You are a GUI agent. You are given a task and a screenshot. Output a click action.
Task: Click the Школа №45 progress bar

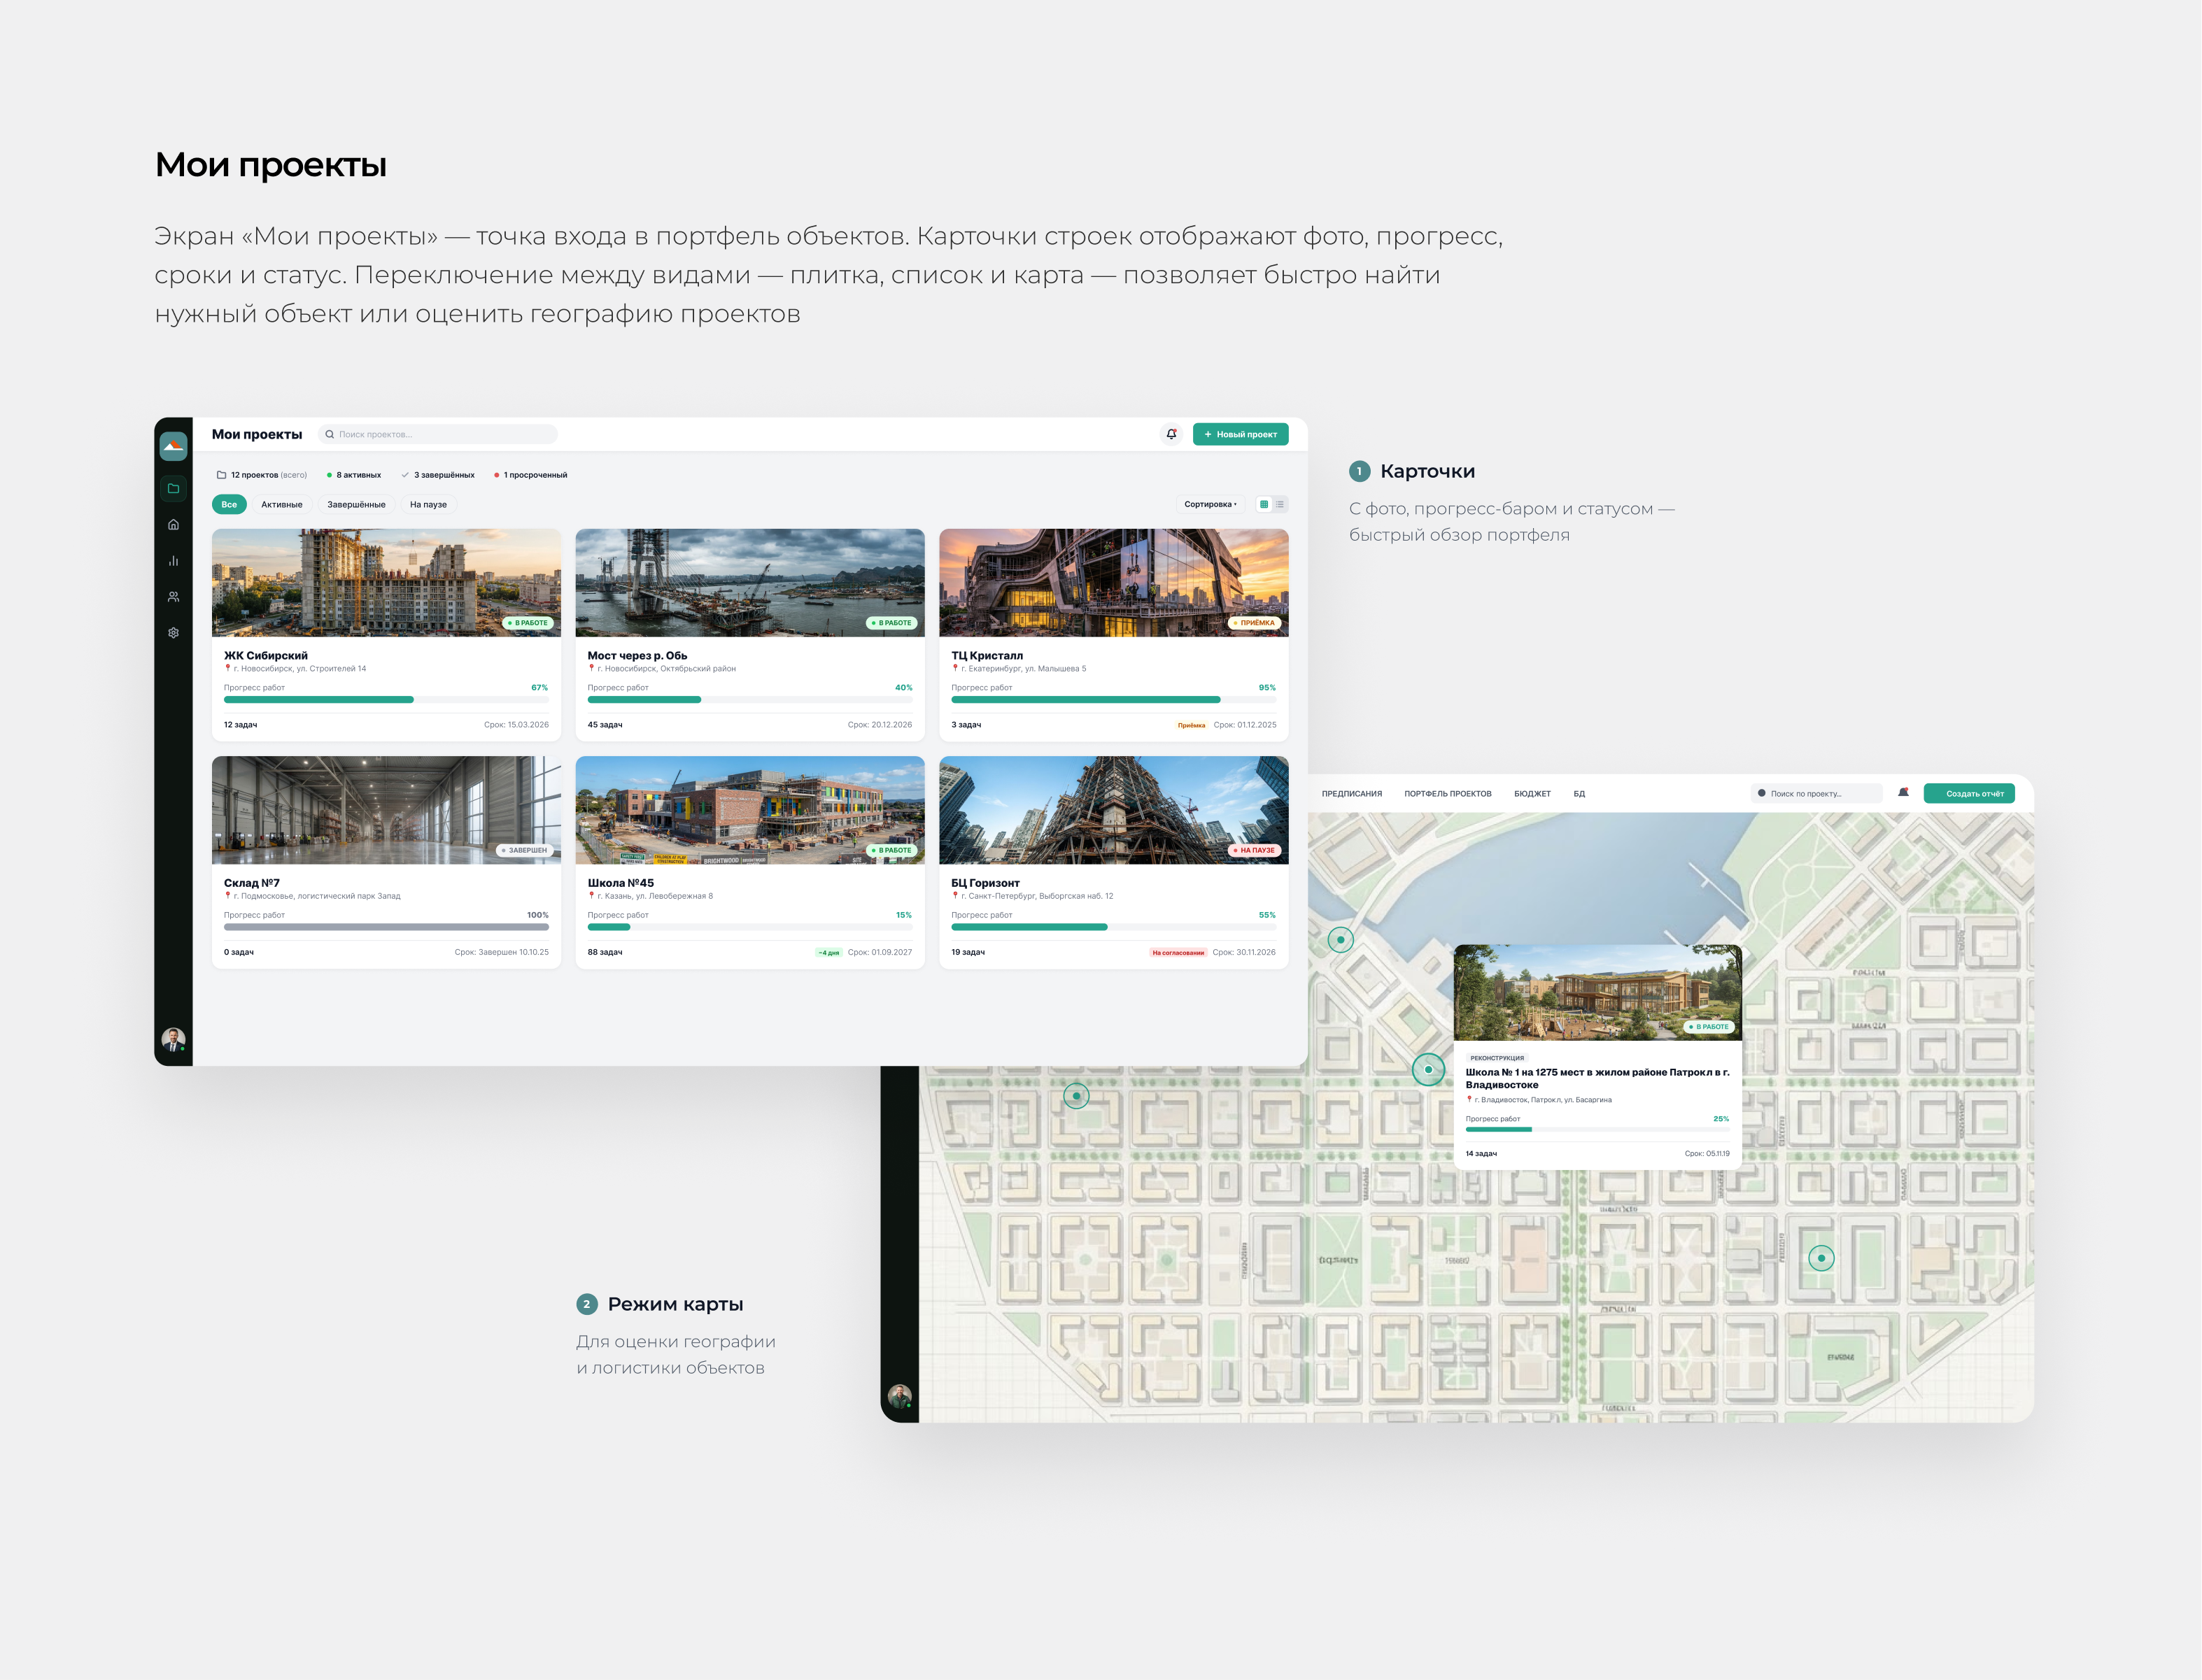click(x=749, y=927)
